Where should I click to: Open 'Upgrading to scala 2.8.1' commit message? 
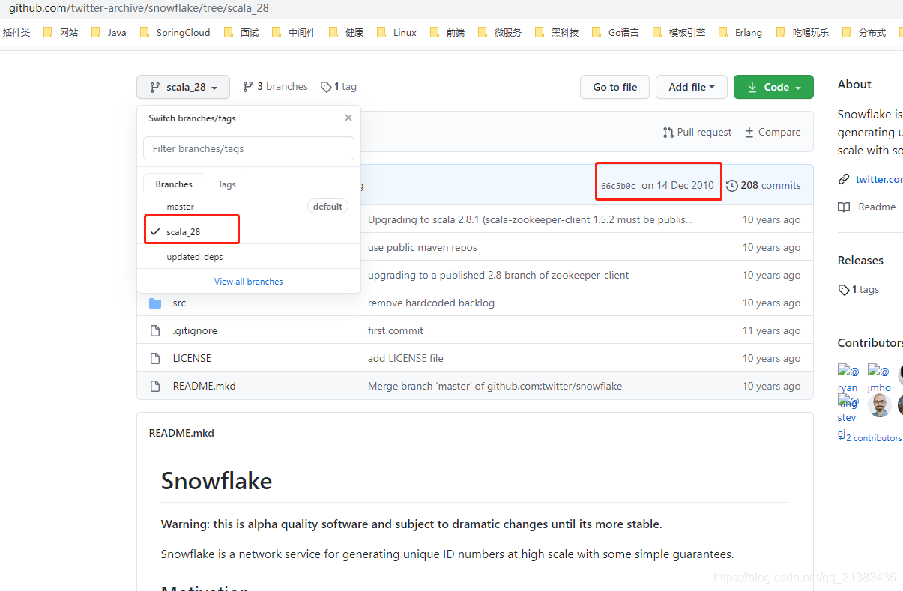(x=531, y=219)
